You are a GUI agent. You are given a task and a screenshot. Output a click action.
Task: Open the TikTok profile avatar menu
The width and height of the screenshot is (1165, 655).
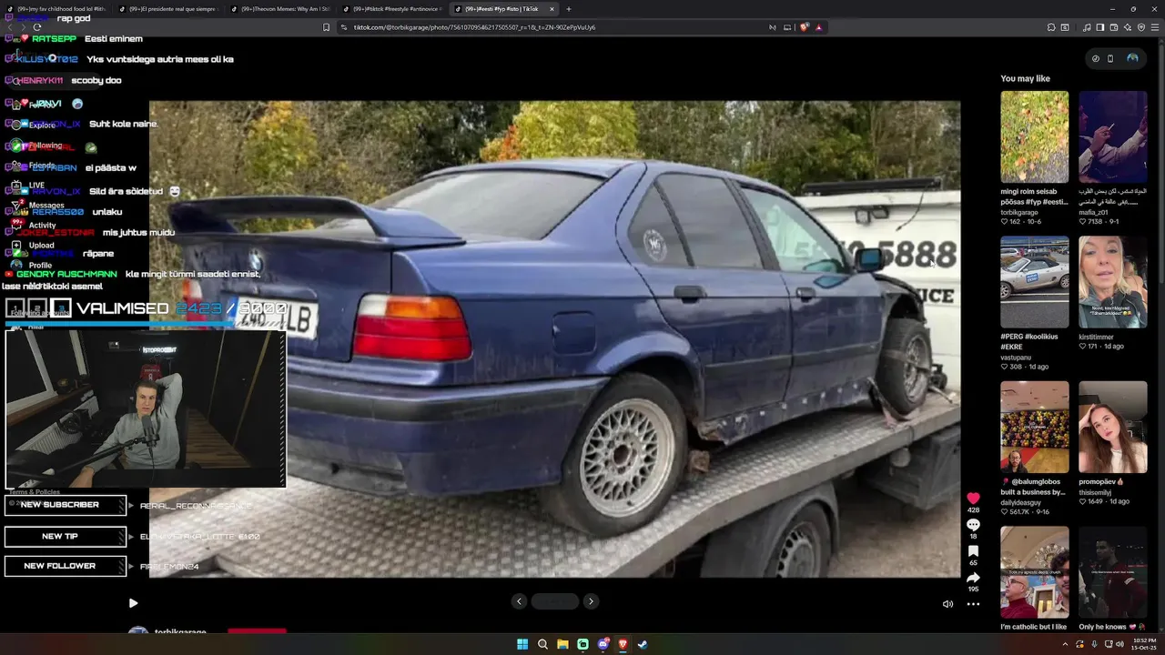click(1132, 58)
